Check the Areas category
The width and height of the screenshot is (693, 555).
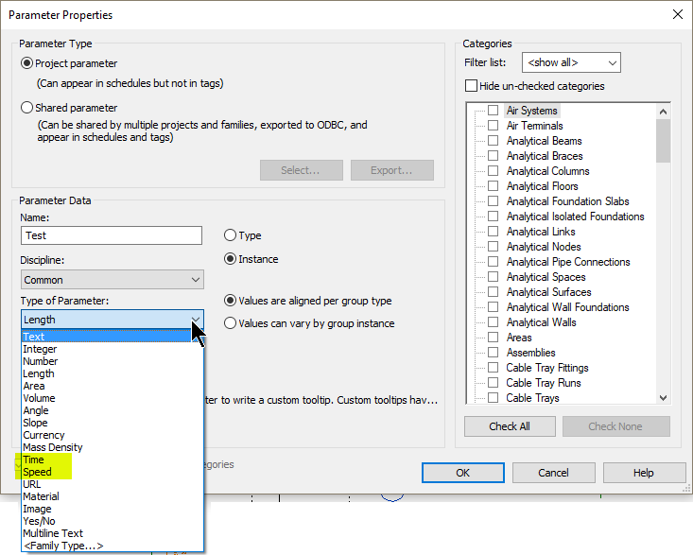[493, 338]
